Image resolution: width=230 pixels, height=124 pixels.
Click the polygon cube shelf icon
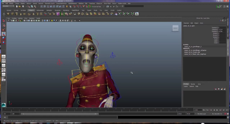click(x=12, y=14)
